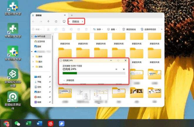Screen dimensions: 194x127
Task: Open 苹果恢复专家 desktop shortcut
Action: pos(13,31)
